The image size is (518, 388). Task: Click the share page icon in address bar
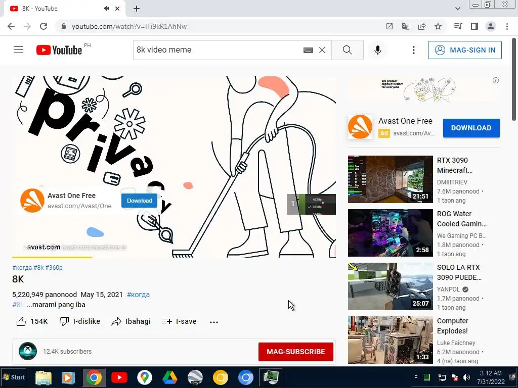422,26
